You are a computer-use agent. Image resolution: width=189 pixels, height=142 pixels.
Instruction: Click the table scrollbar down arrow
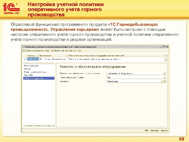[166, 60]
